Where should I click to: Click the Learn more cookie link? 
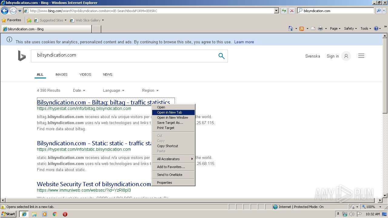pyautogui.click(x=244, y=42)
